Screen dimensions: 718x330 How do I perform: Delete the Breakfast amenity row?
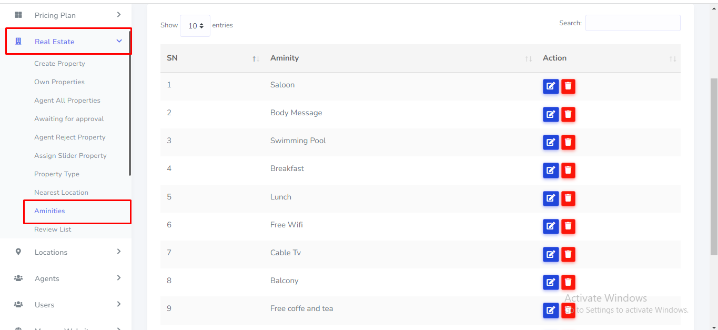click(568, 170)
